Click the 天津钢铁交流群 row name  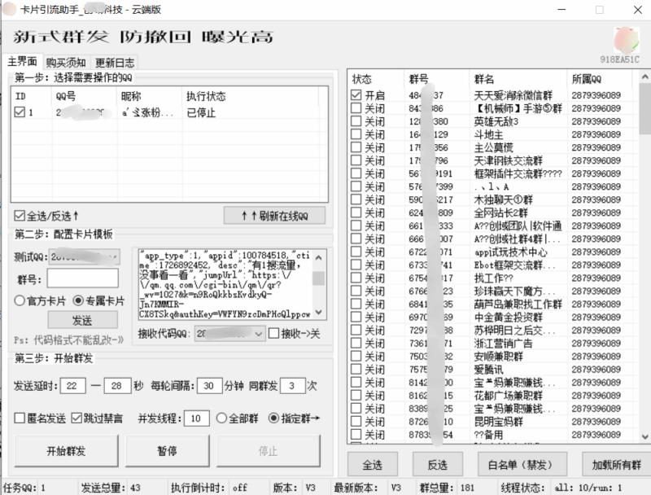508,160
